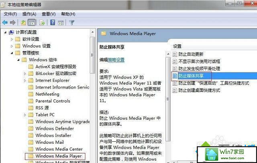
Task: Click the 设置 column header
Action: tap(177, 46)
